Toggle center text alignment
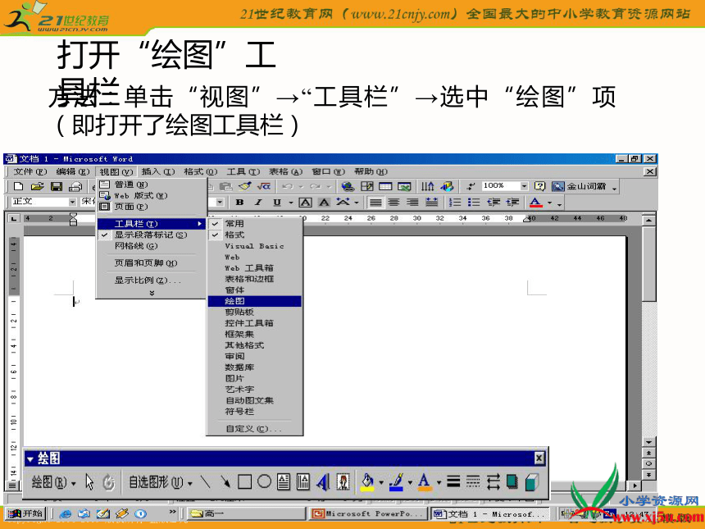This screenshot has height=529, width=705. [x=393, y=203]
